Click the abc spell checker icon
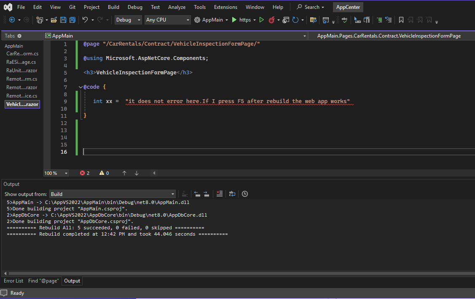The height and width of the screenshot is (299, 475). point(344,20)
